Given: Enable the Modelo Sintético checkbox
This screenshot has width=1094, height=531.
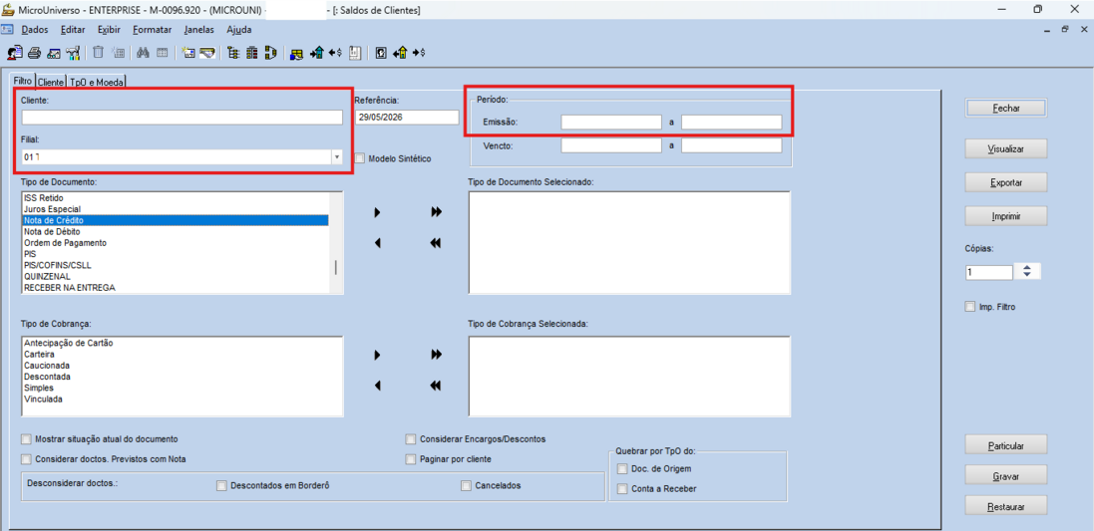Looking at the screenshot, I should (359, 158).
